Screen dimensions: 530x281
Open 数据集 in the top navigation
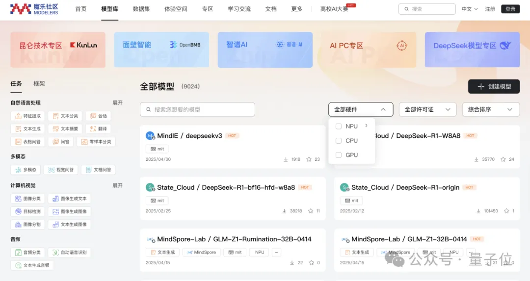tap(141, 9)
